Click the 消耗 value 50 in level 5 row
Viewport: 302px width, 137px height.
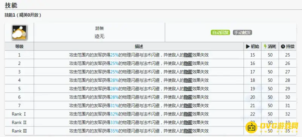coord(270,89)
